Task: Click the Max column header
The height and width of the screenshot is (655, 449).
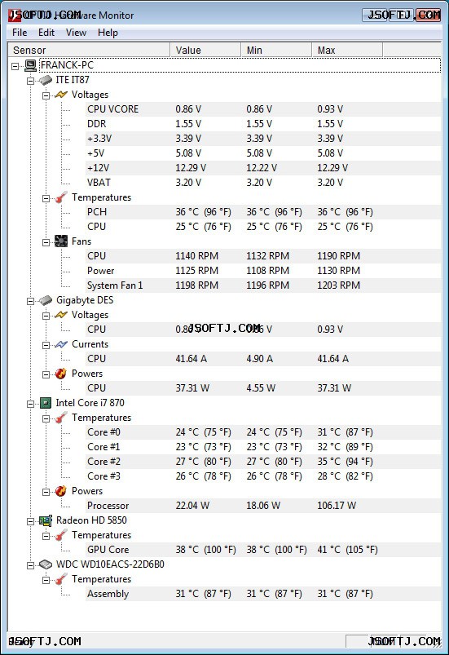Action: (x=347, y=50)
